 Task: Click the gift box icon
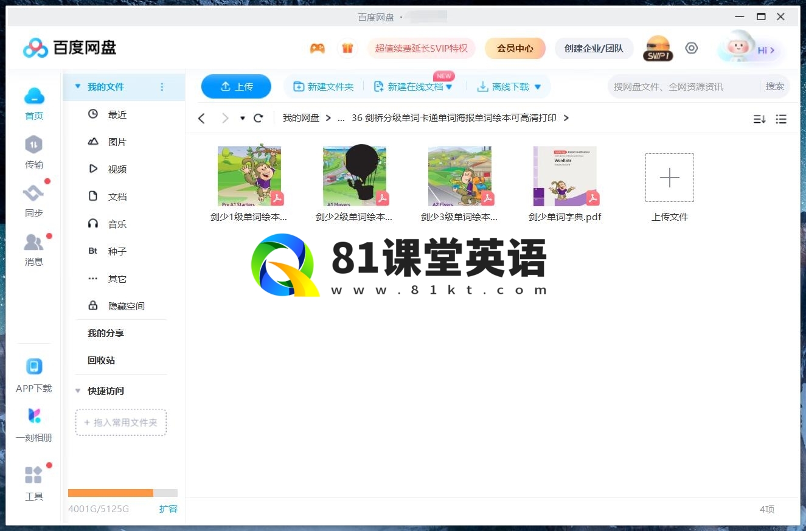click(347, 48)
